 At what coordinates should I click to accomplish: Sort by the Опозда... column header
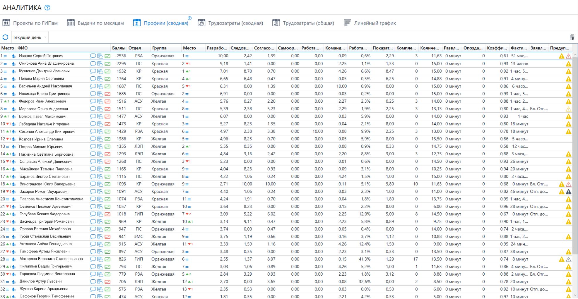473,48
